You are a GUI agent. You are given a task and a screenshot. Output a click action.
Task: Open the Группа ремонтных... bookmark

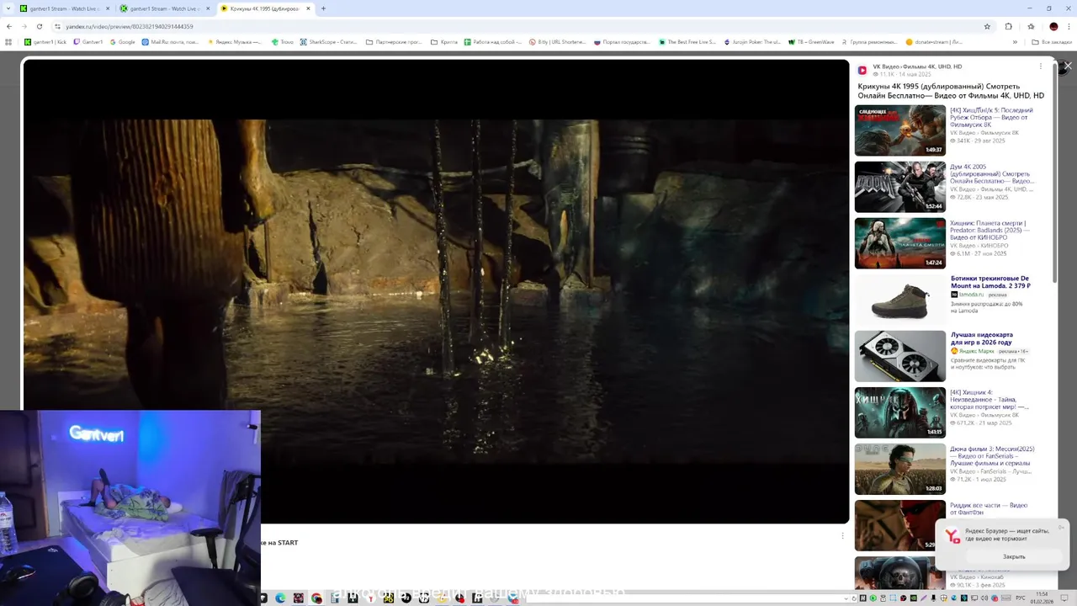coord(868,41)
